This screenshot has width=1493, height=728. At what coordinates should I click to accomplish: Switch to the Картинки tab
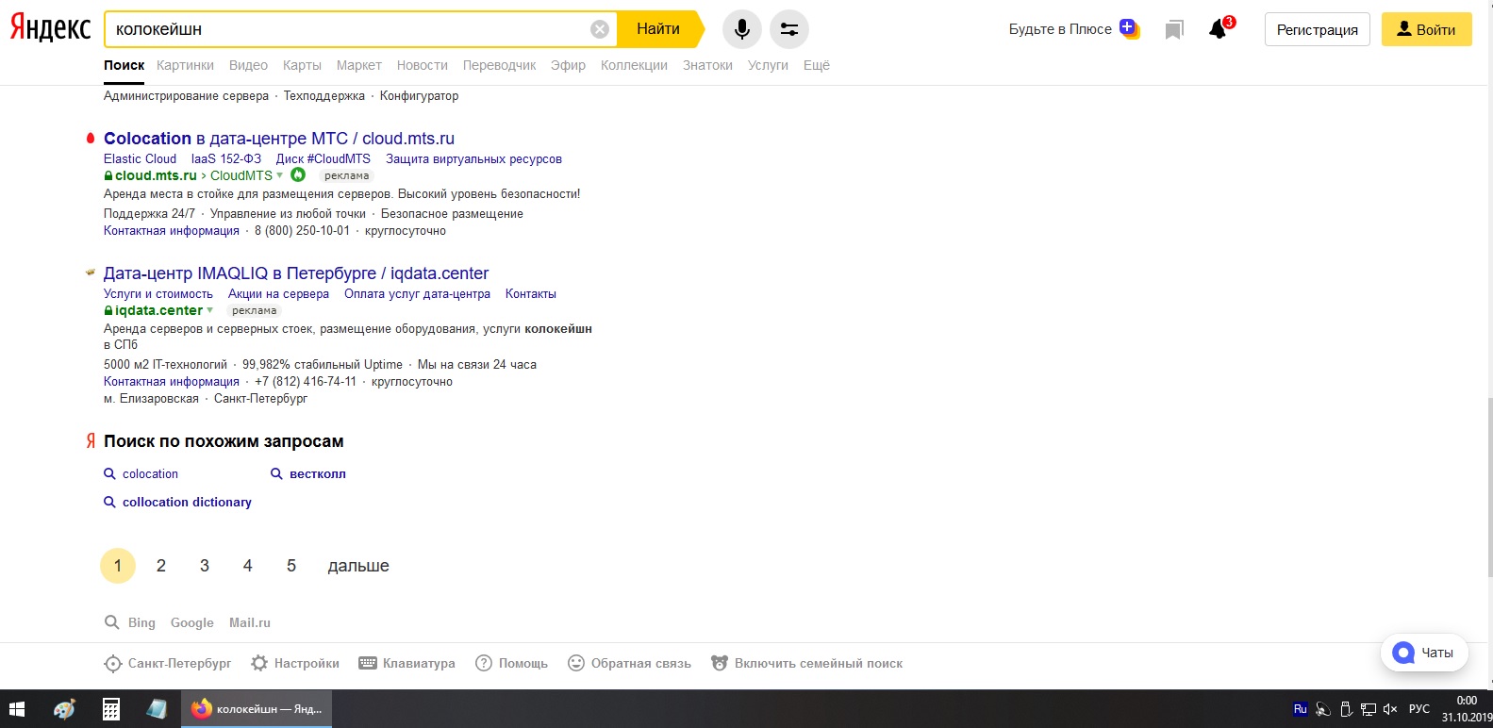point(185,65)
